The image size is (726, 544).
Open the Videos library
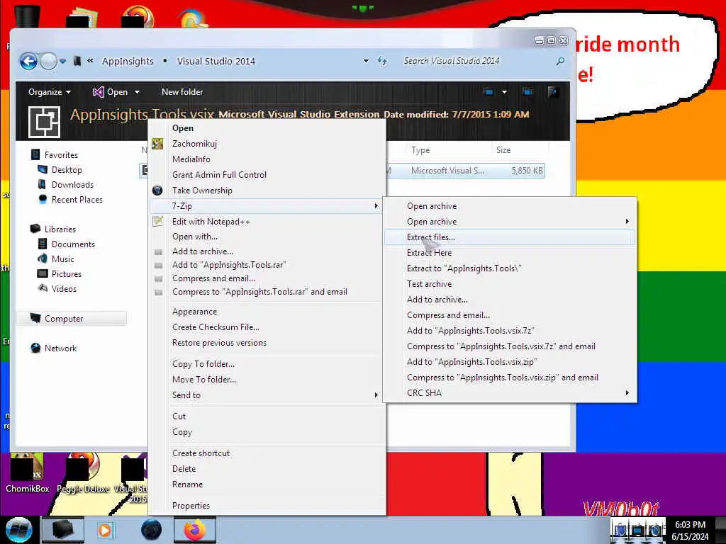pos(64,288)
